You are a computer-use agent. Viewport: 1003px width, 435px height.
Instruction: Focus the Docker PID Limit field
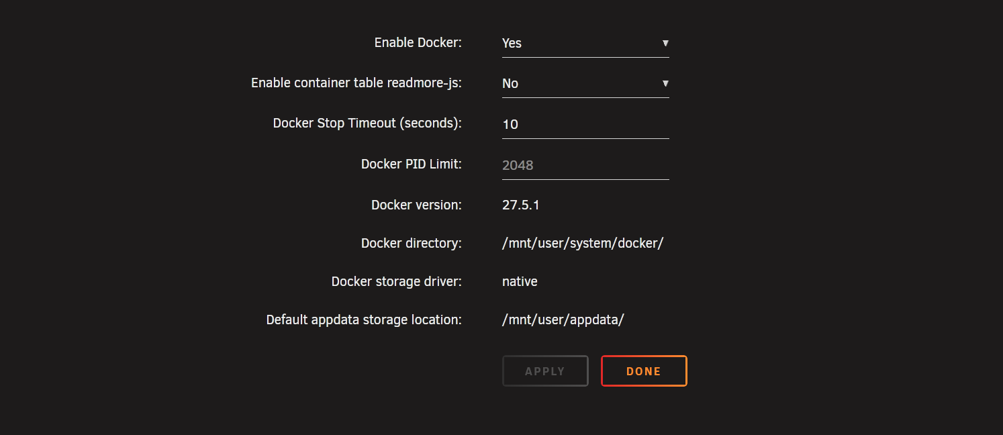[585, 165]
